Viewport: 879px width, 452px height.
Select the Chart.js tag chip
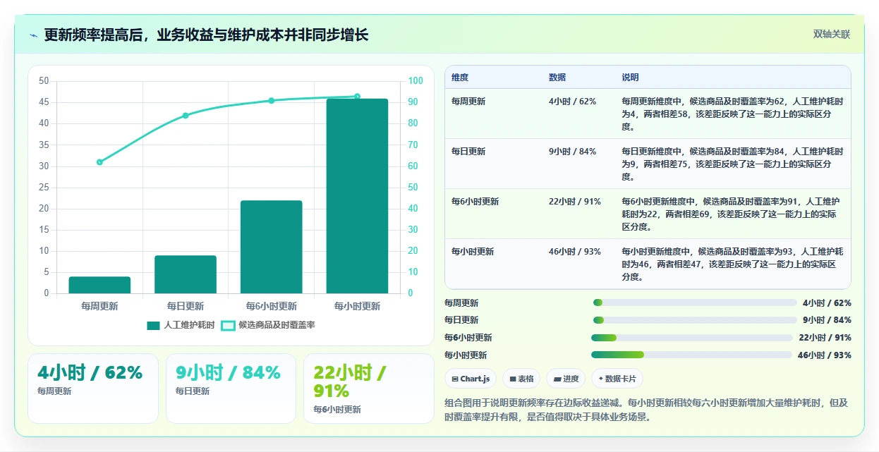coord(471,379)
